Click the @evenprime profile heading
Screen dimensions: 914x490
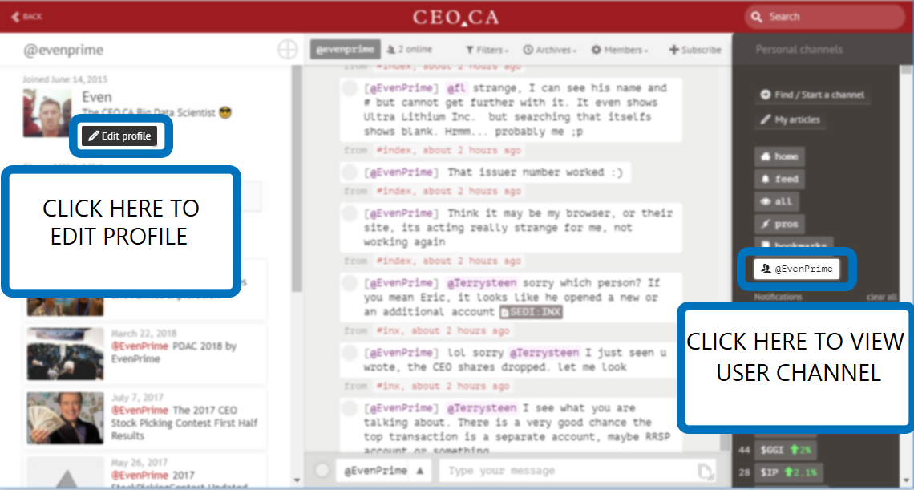point(63,51)
